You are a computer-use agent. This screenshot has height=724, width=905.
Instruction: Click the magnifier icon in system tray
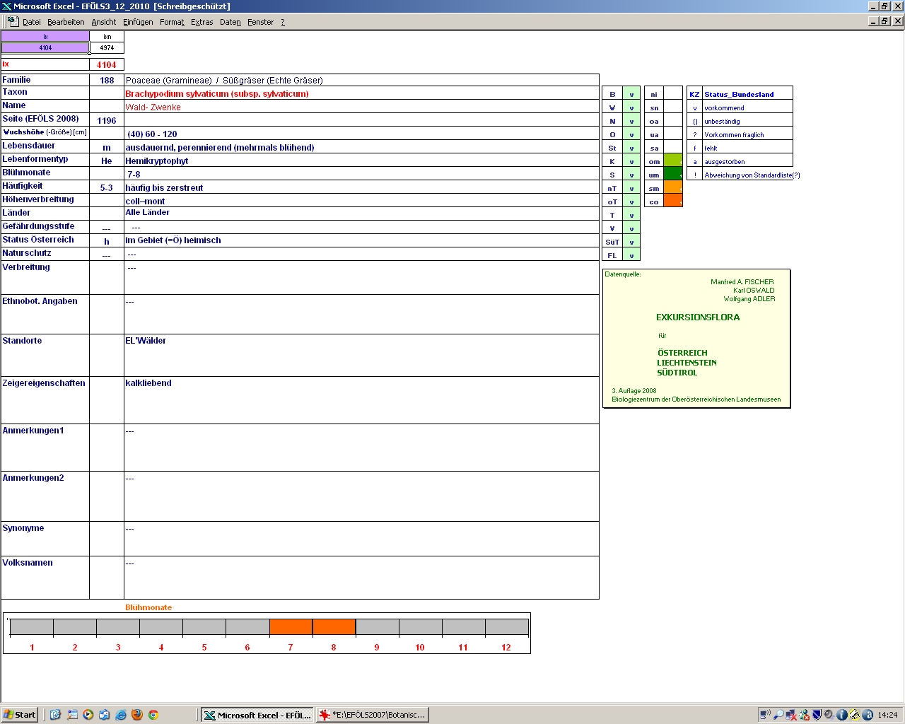tap(778, 715)
